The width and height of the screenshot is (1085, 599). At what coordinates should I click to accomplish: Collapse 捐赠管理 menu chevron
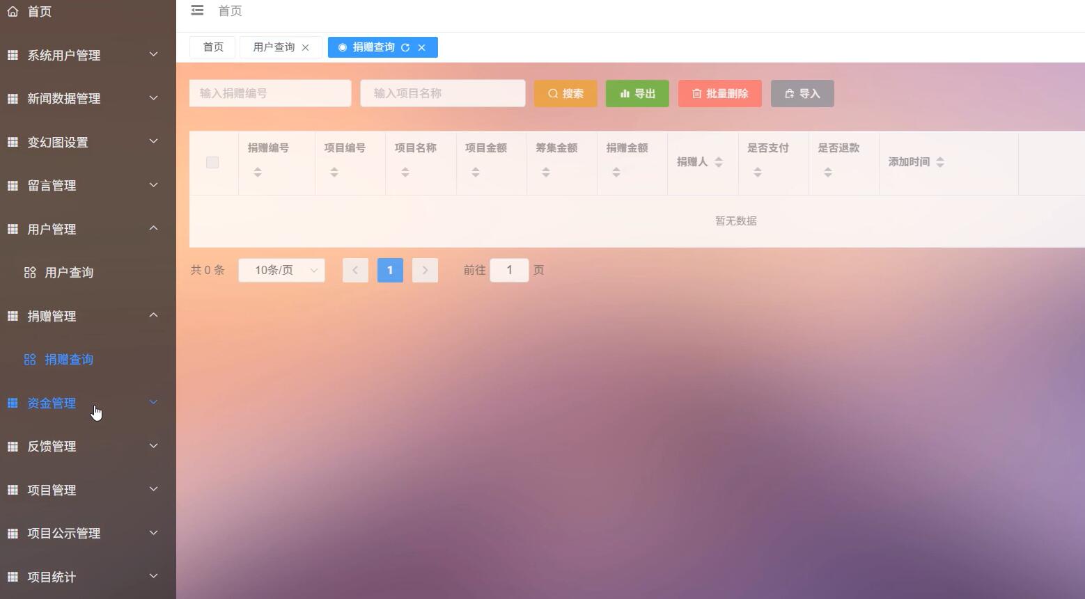point(154,315)
